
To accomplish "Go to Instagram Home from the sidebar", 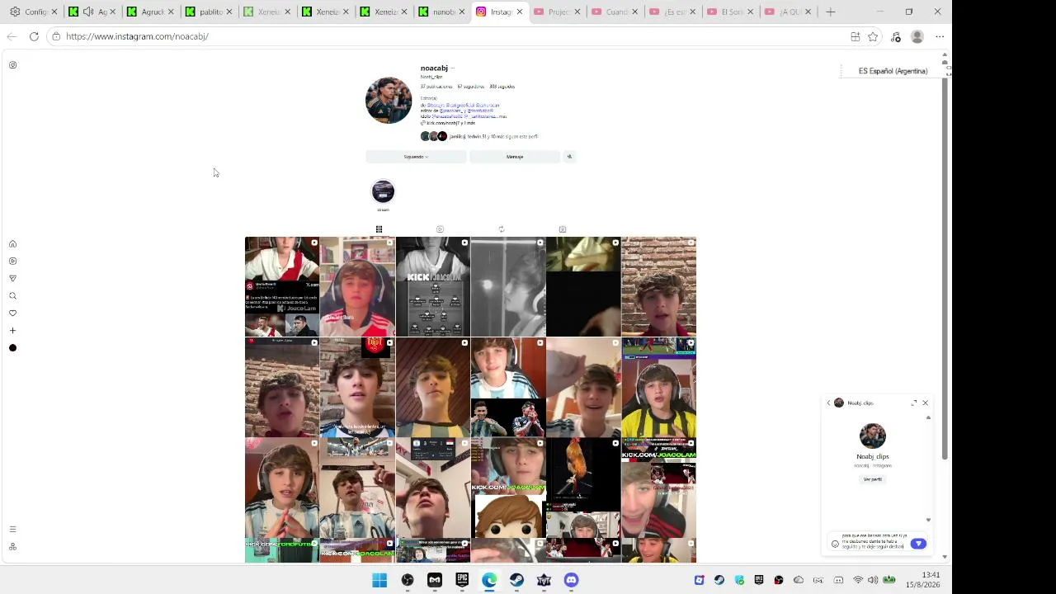I will click(12, 244).
